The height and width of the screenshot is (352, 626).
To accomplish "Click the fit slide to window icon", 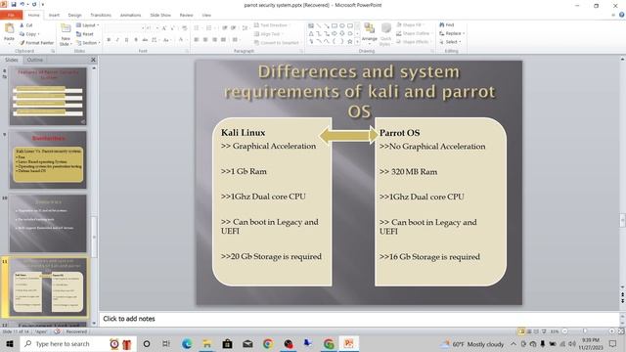I will coord(621,331).
